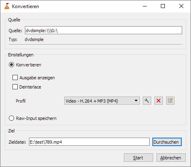Open the Profil dropdown list
This screenshot has width=191, height=167.
[102, 101]
